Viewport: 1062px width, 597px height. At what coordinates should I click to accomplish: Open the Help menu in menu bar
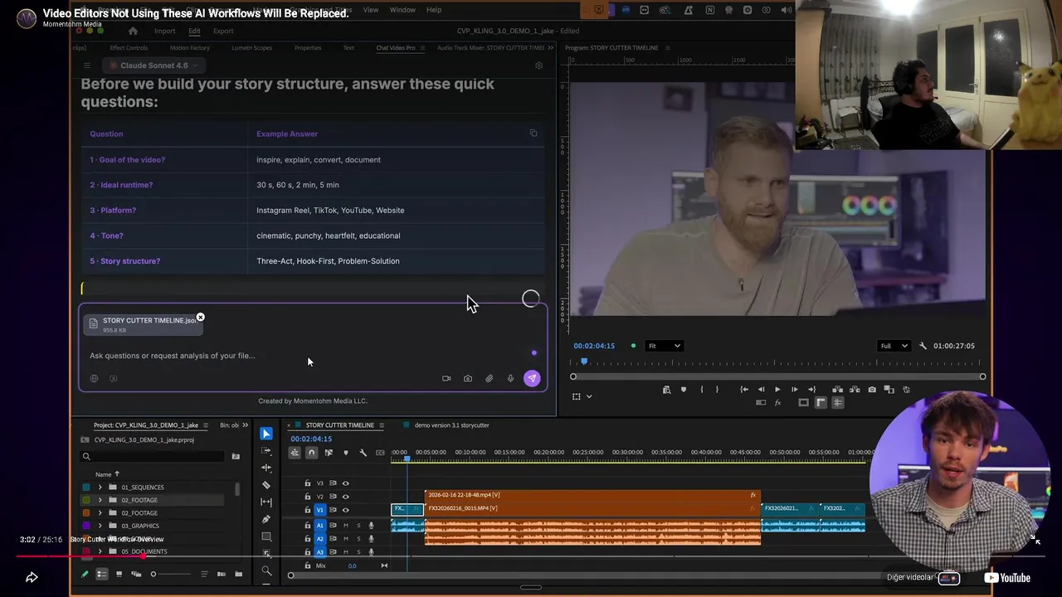434,10
